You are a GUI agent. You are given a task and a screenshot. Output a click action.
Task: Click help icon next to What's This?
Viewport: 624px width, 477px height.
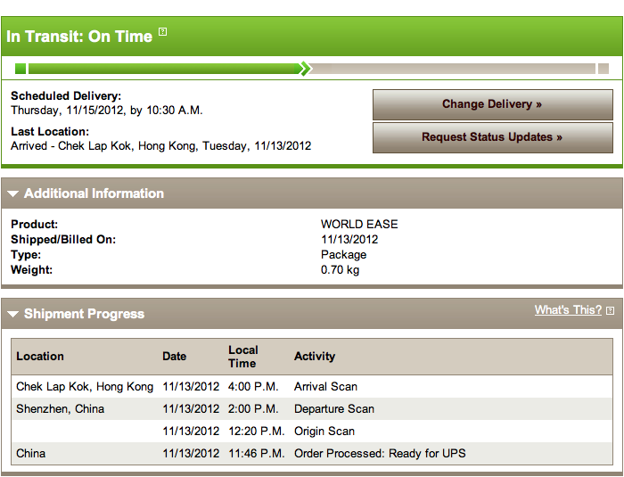click(610, 310)
